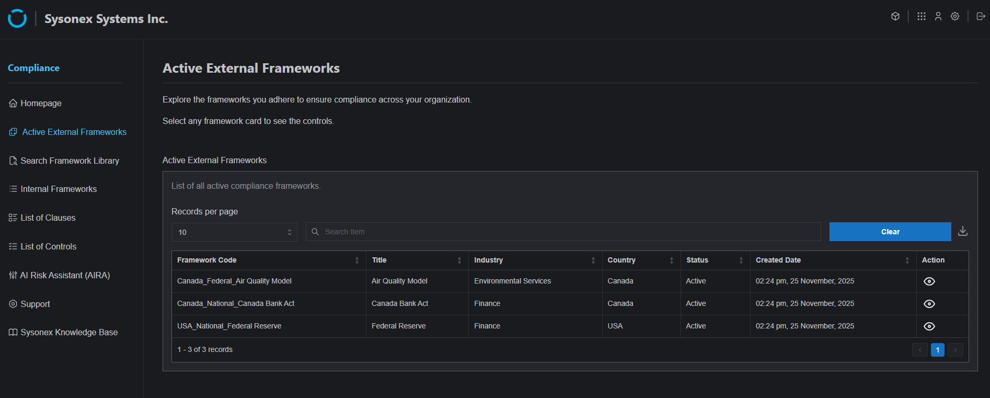
Task: Sort table by Created Date column
Action: [907, 260]
